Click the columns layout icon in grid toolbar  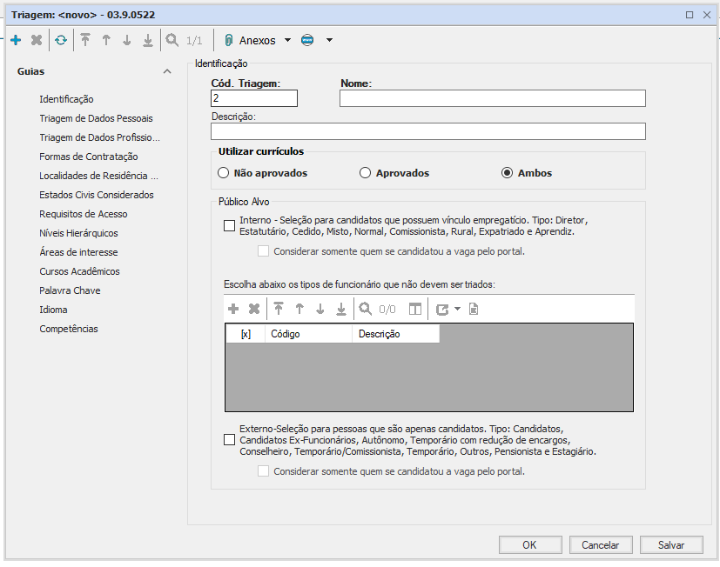pos(415,309)
